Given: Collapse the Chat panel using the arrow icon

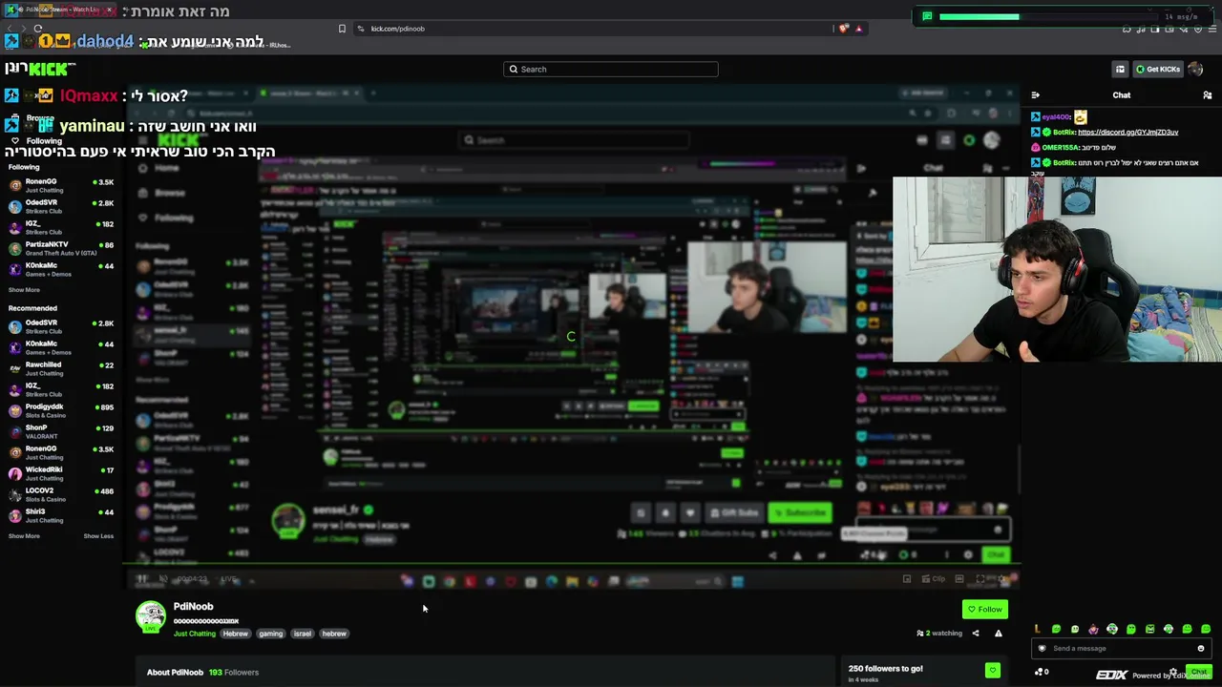Looking at the screenshot, I should 1036,95.
